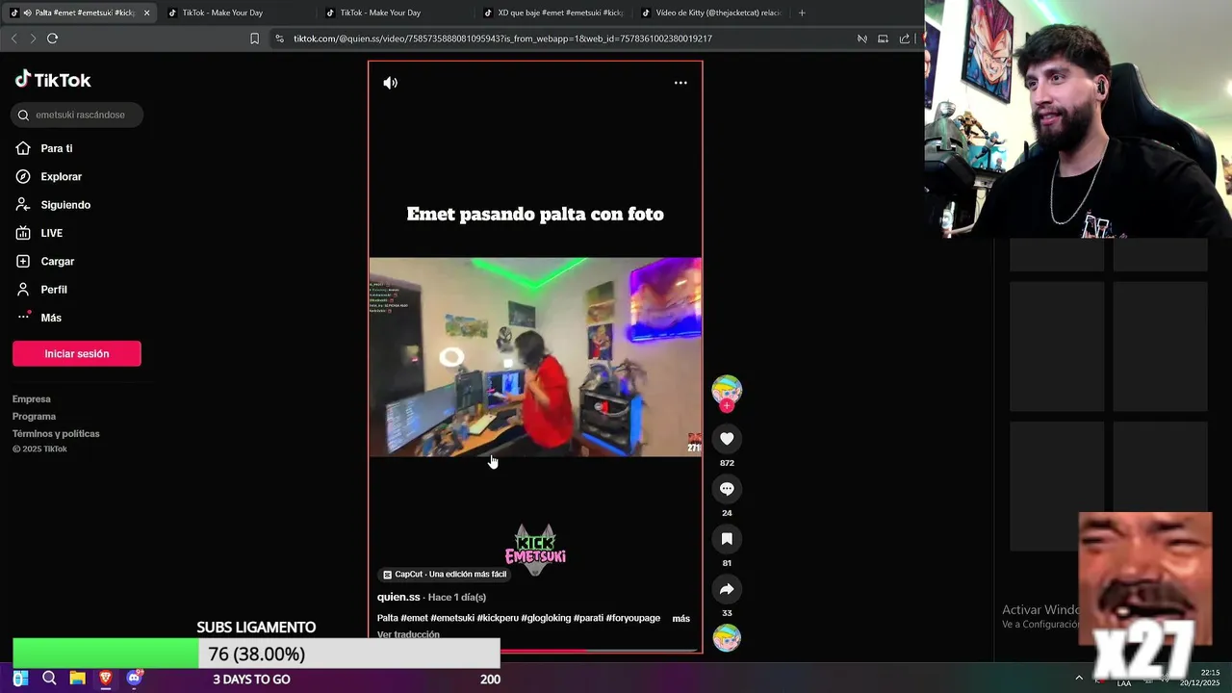
Task: Click the Ver traducción link
Action: [x=408, y=634]
